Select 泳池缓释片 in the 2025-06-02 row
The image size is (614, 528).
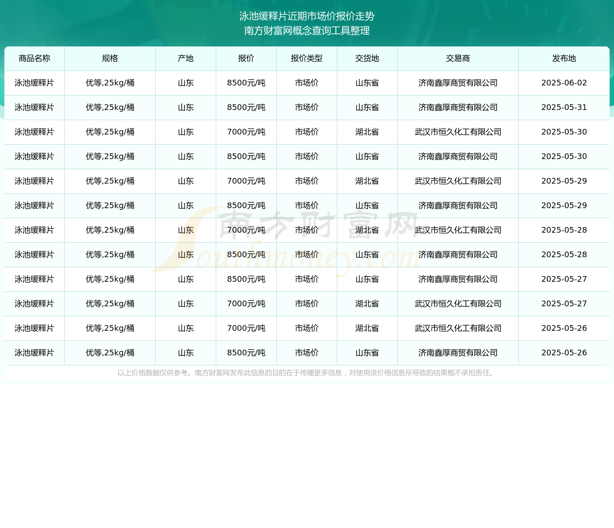click(x=35, y=83)
